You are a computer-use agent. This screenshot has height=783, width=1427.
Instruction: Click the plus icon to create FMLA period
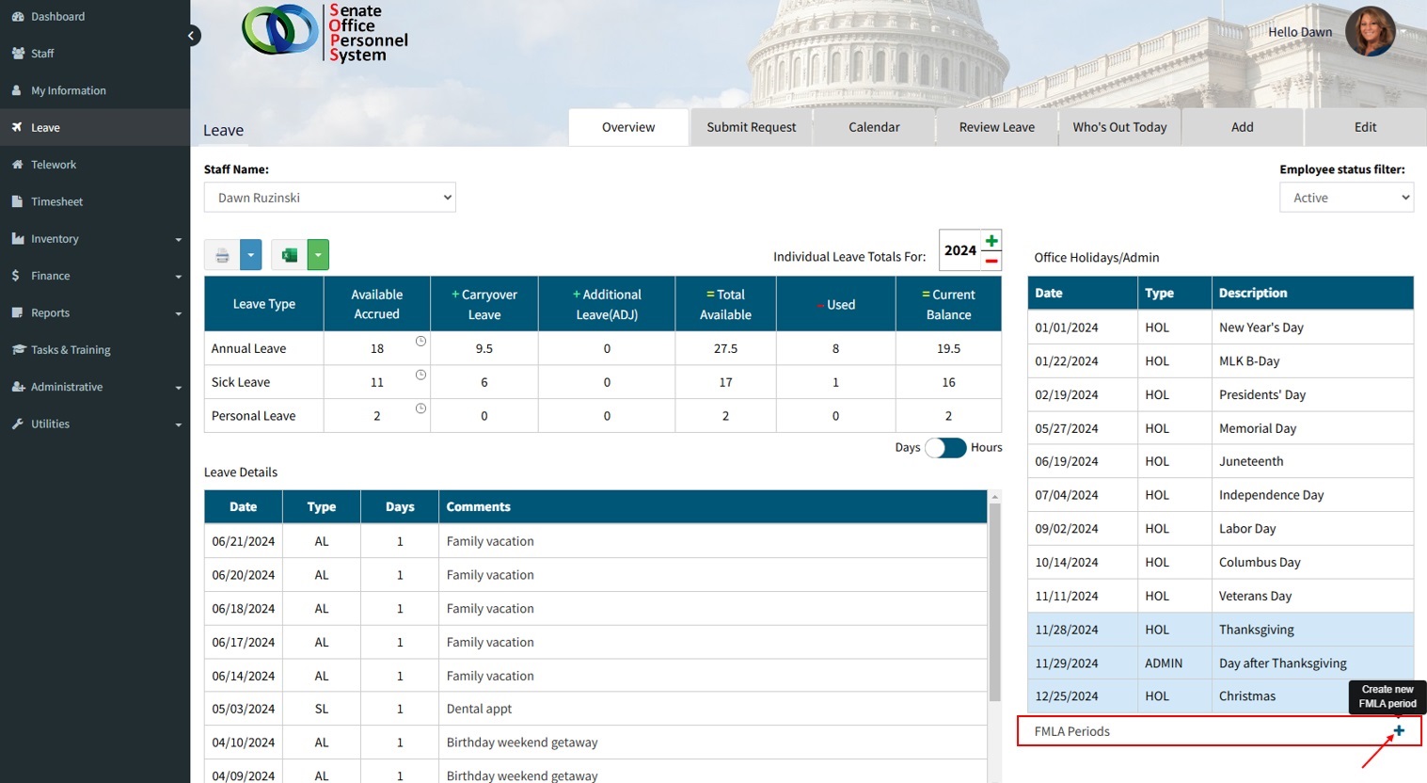click(x=1399, y=731)
